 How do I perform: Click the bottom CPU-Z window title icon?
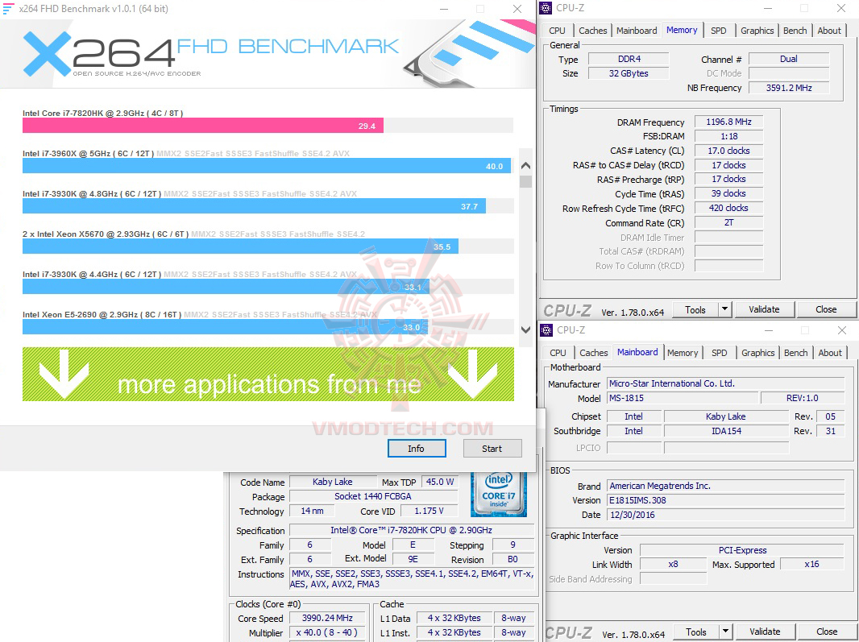(546, 329)
